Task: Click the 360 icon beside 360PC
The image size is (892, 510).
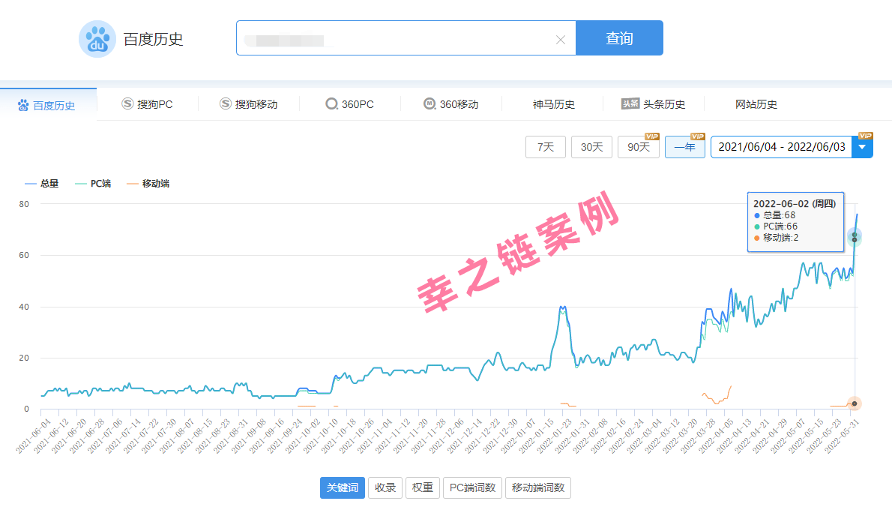Action: click(331, 103)
